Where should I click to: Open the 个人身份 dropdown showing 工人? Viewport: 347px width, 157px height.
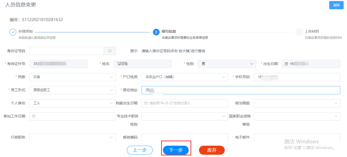72,103
